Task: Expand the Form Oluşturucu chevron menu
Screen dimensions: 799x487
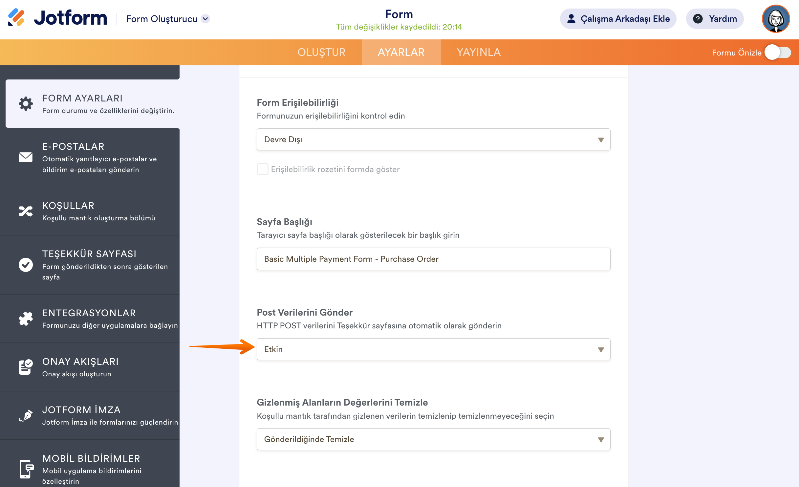Action: (x=205, y=19)
